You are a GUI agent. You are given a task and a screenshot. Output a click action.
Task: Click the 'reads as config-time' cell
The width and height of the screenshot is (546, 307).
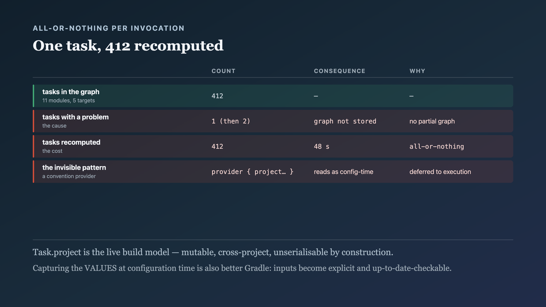click(x=344, y=172)
